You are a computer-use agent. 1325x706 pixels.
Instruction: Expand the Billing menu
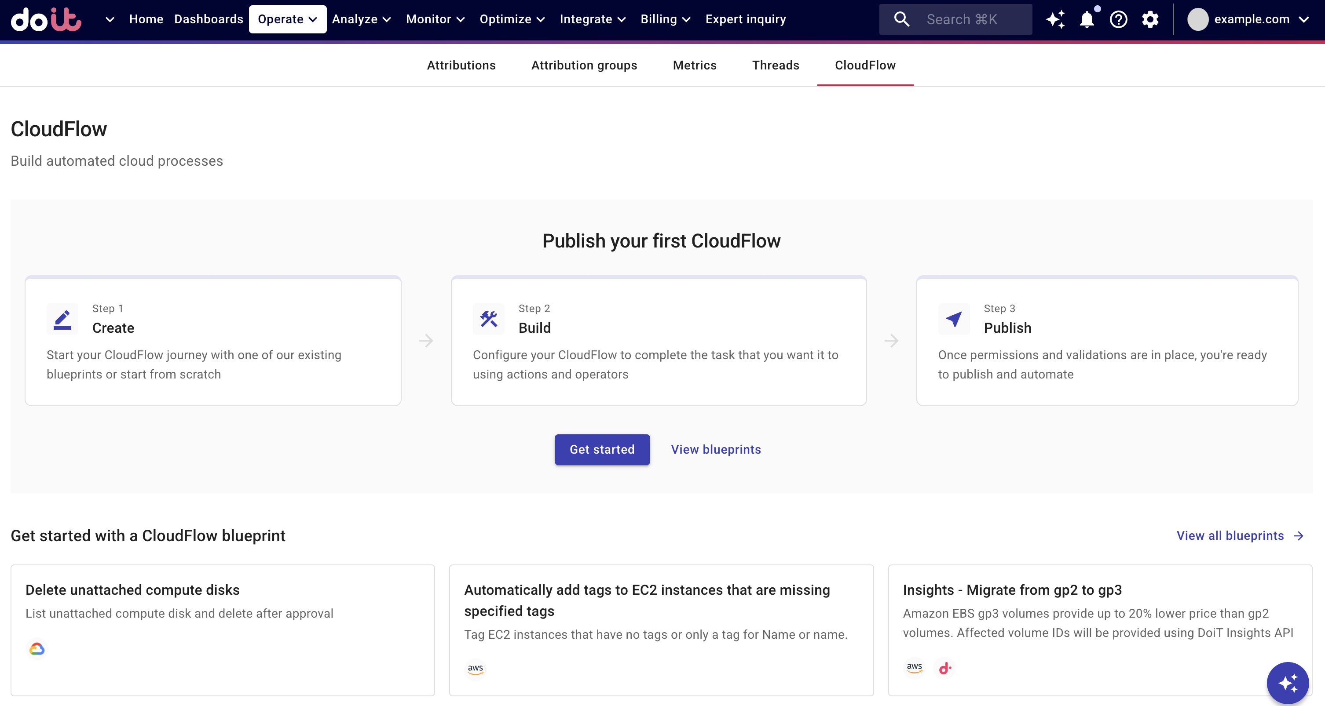point(665,19)
